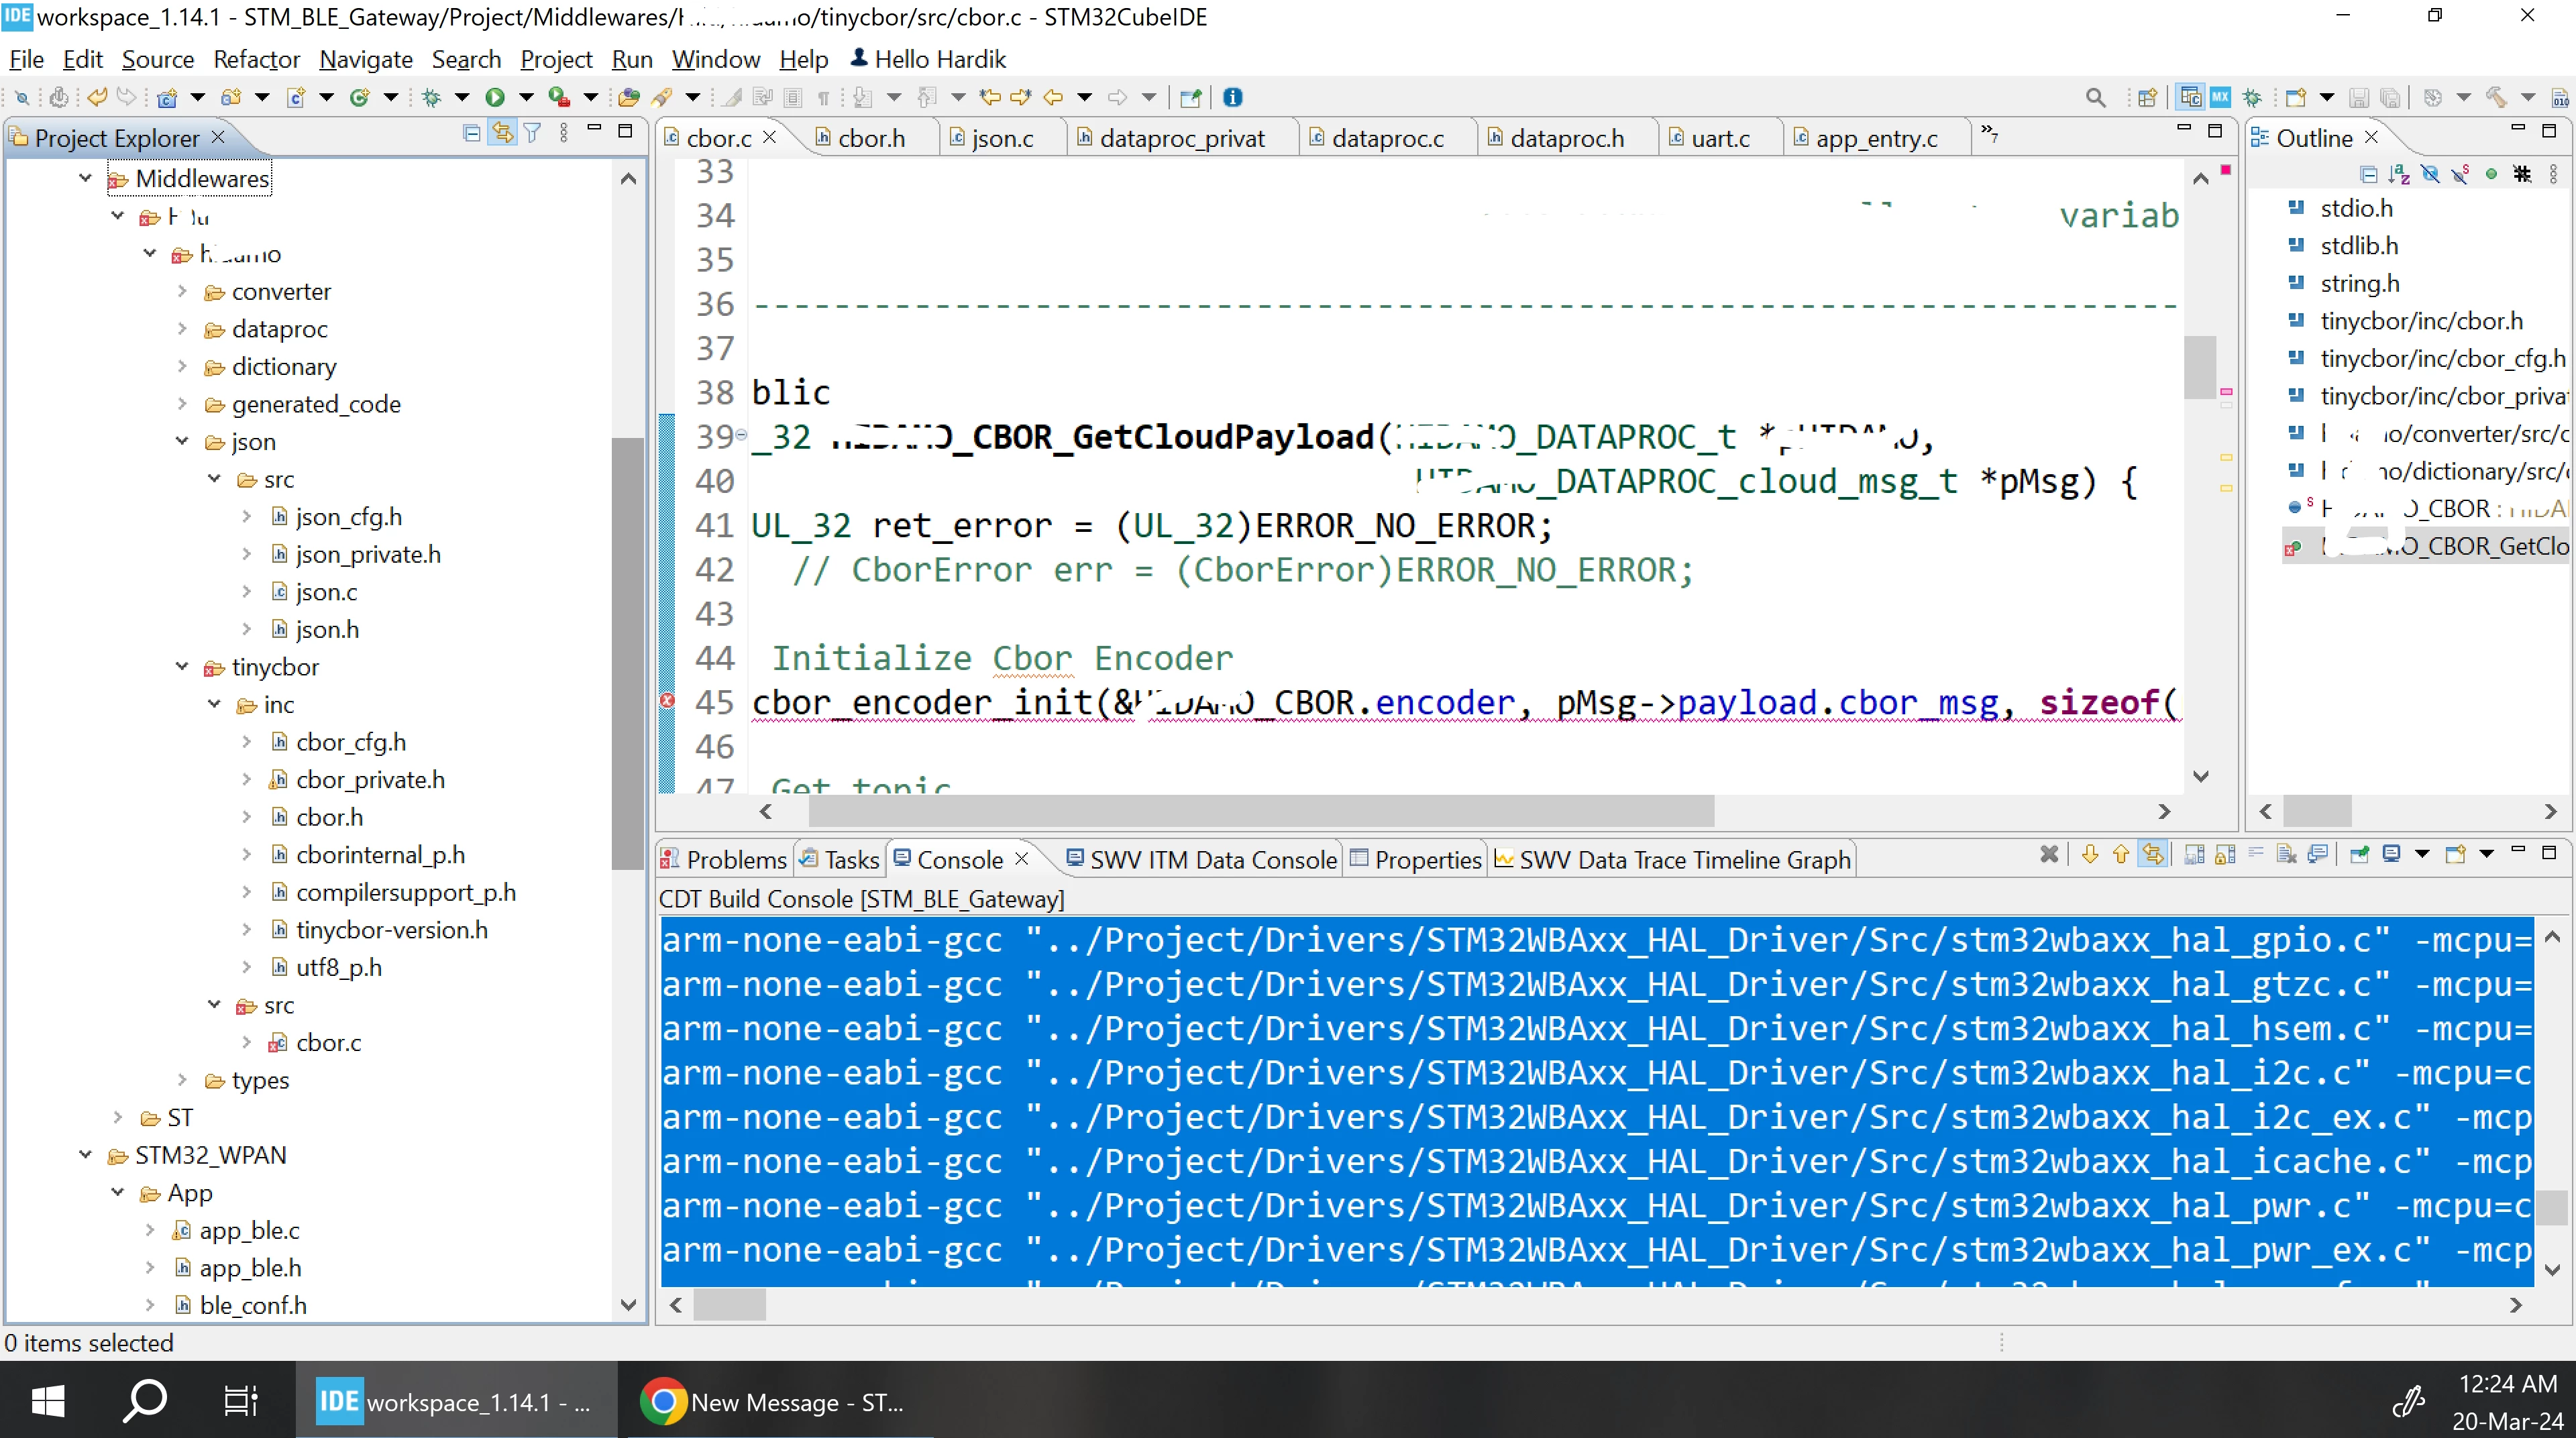Click console previous-error up arrow
2576x1438 pixels.
(x=2121, y=855)
